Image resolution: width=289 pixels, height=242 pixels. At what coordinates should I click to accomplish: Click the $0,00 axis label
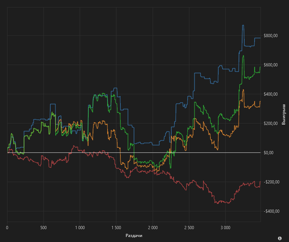click(x=268, y=153)
